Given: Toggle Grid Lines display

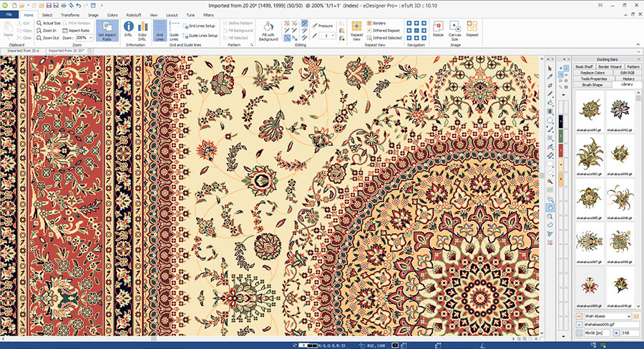Looking at the screenshot, I should (160, 31).
